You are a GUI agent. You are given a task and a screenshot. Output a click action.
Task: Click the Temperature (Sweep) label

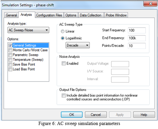pyautogui.click(x=28, y=60)
